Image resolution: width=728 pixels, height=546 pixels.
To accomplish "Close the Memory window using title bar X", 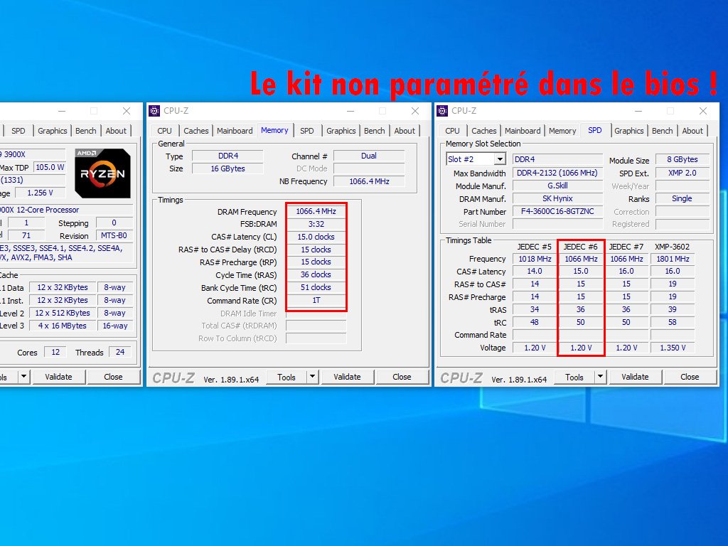I will coord(415,111).
